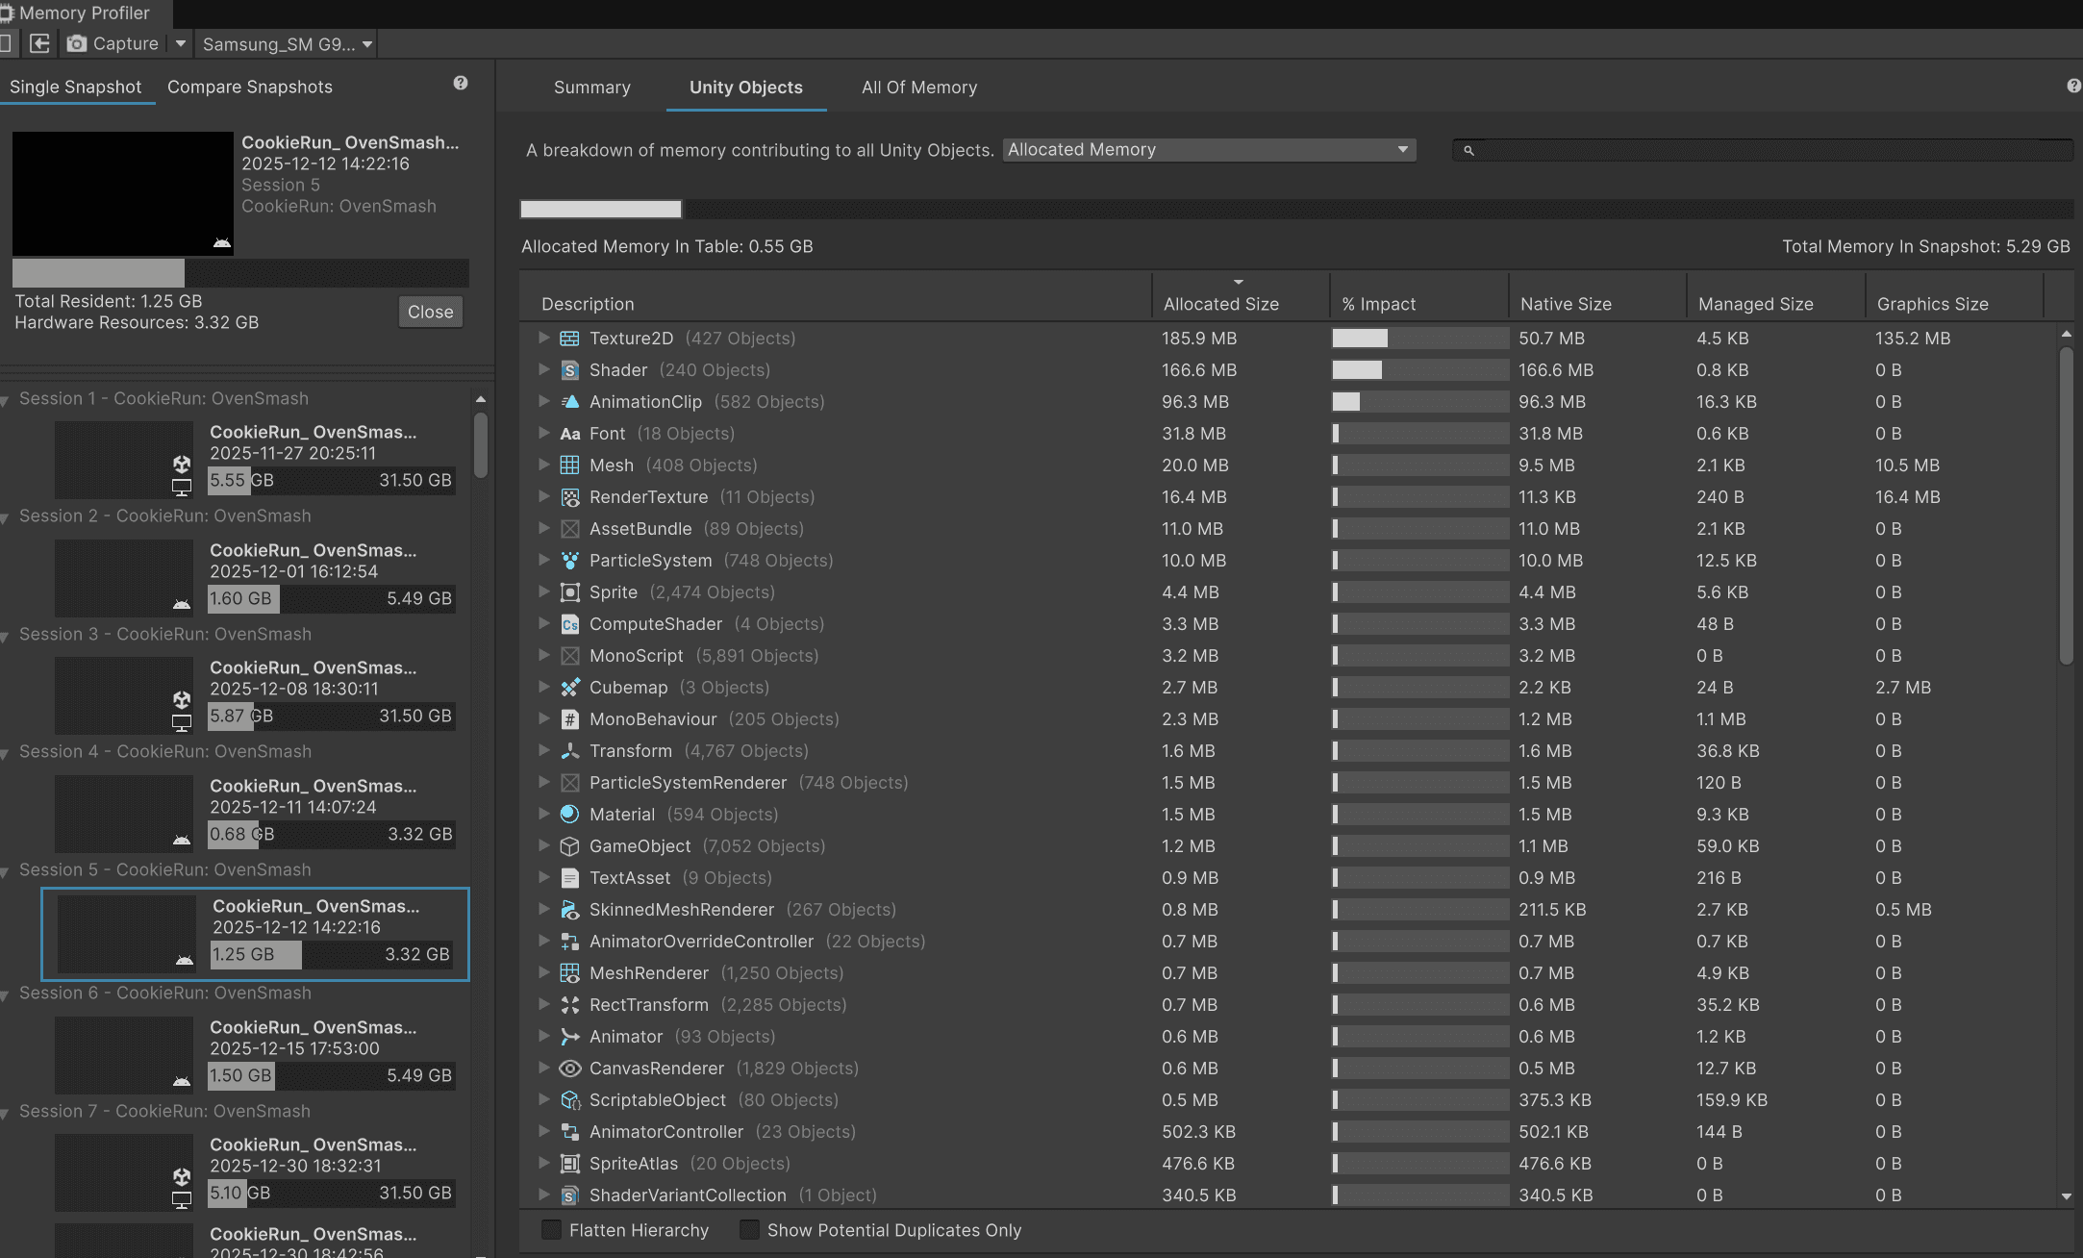Expand the Texture2D row
The width and height of the screenshot is (2083, 1258).
[x=543, y=338]
